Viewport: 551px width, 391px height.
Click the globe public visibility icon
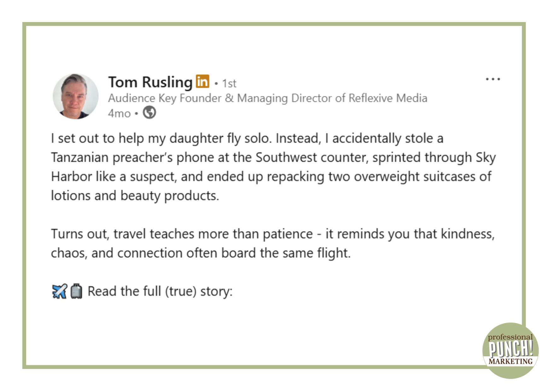(149, 113)
